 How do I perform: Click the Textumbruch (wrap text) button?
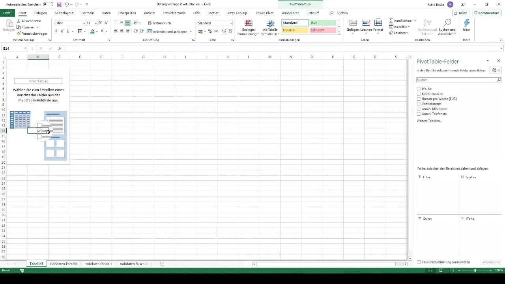159,23
